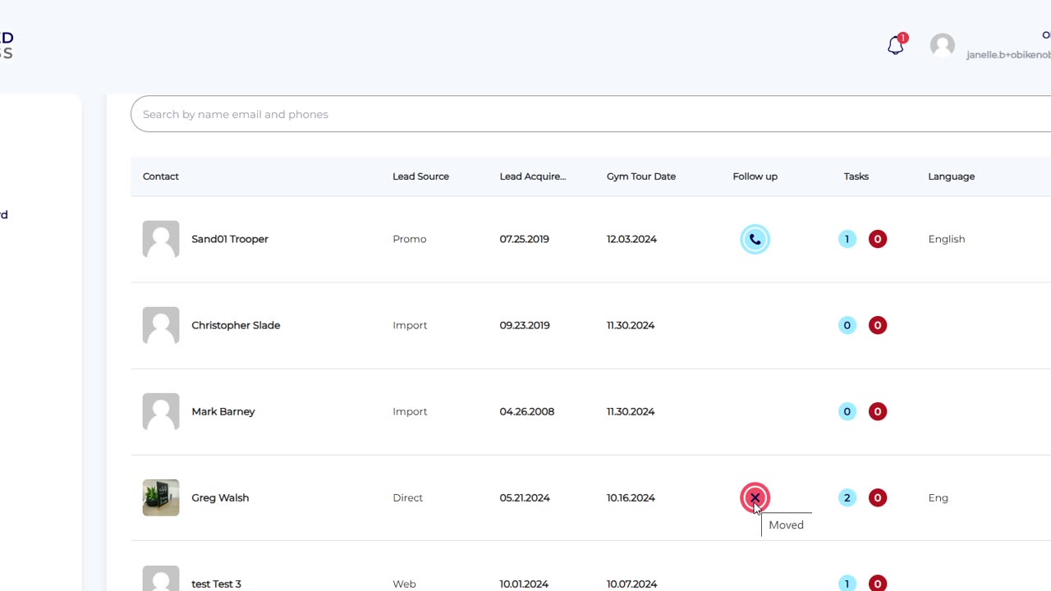Sort by Language column header
The height and width of the screenshot is (591, 1051).
(952, 176)
